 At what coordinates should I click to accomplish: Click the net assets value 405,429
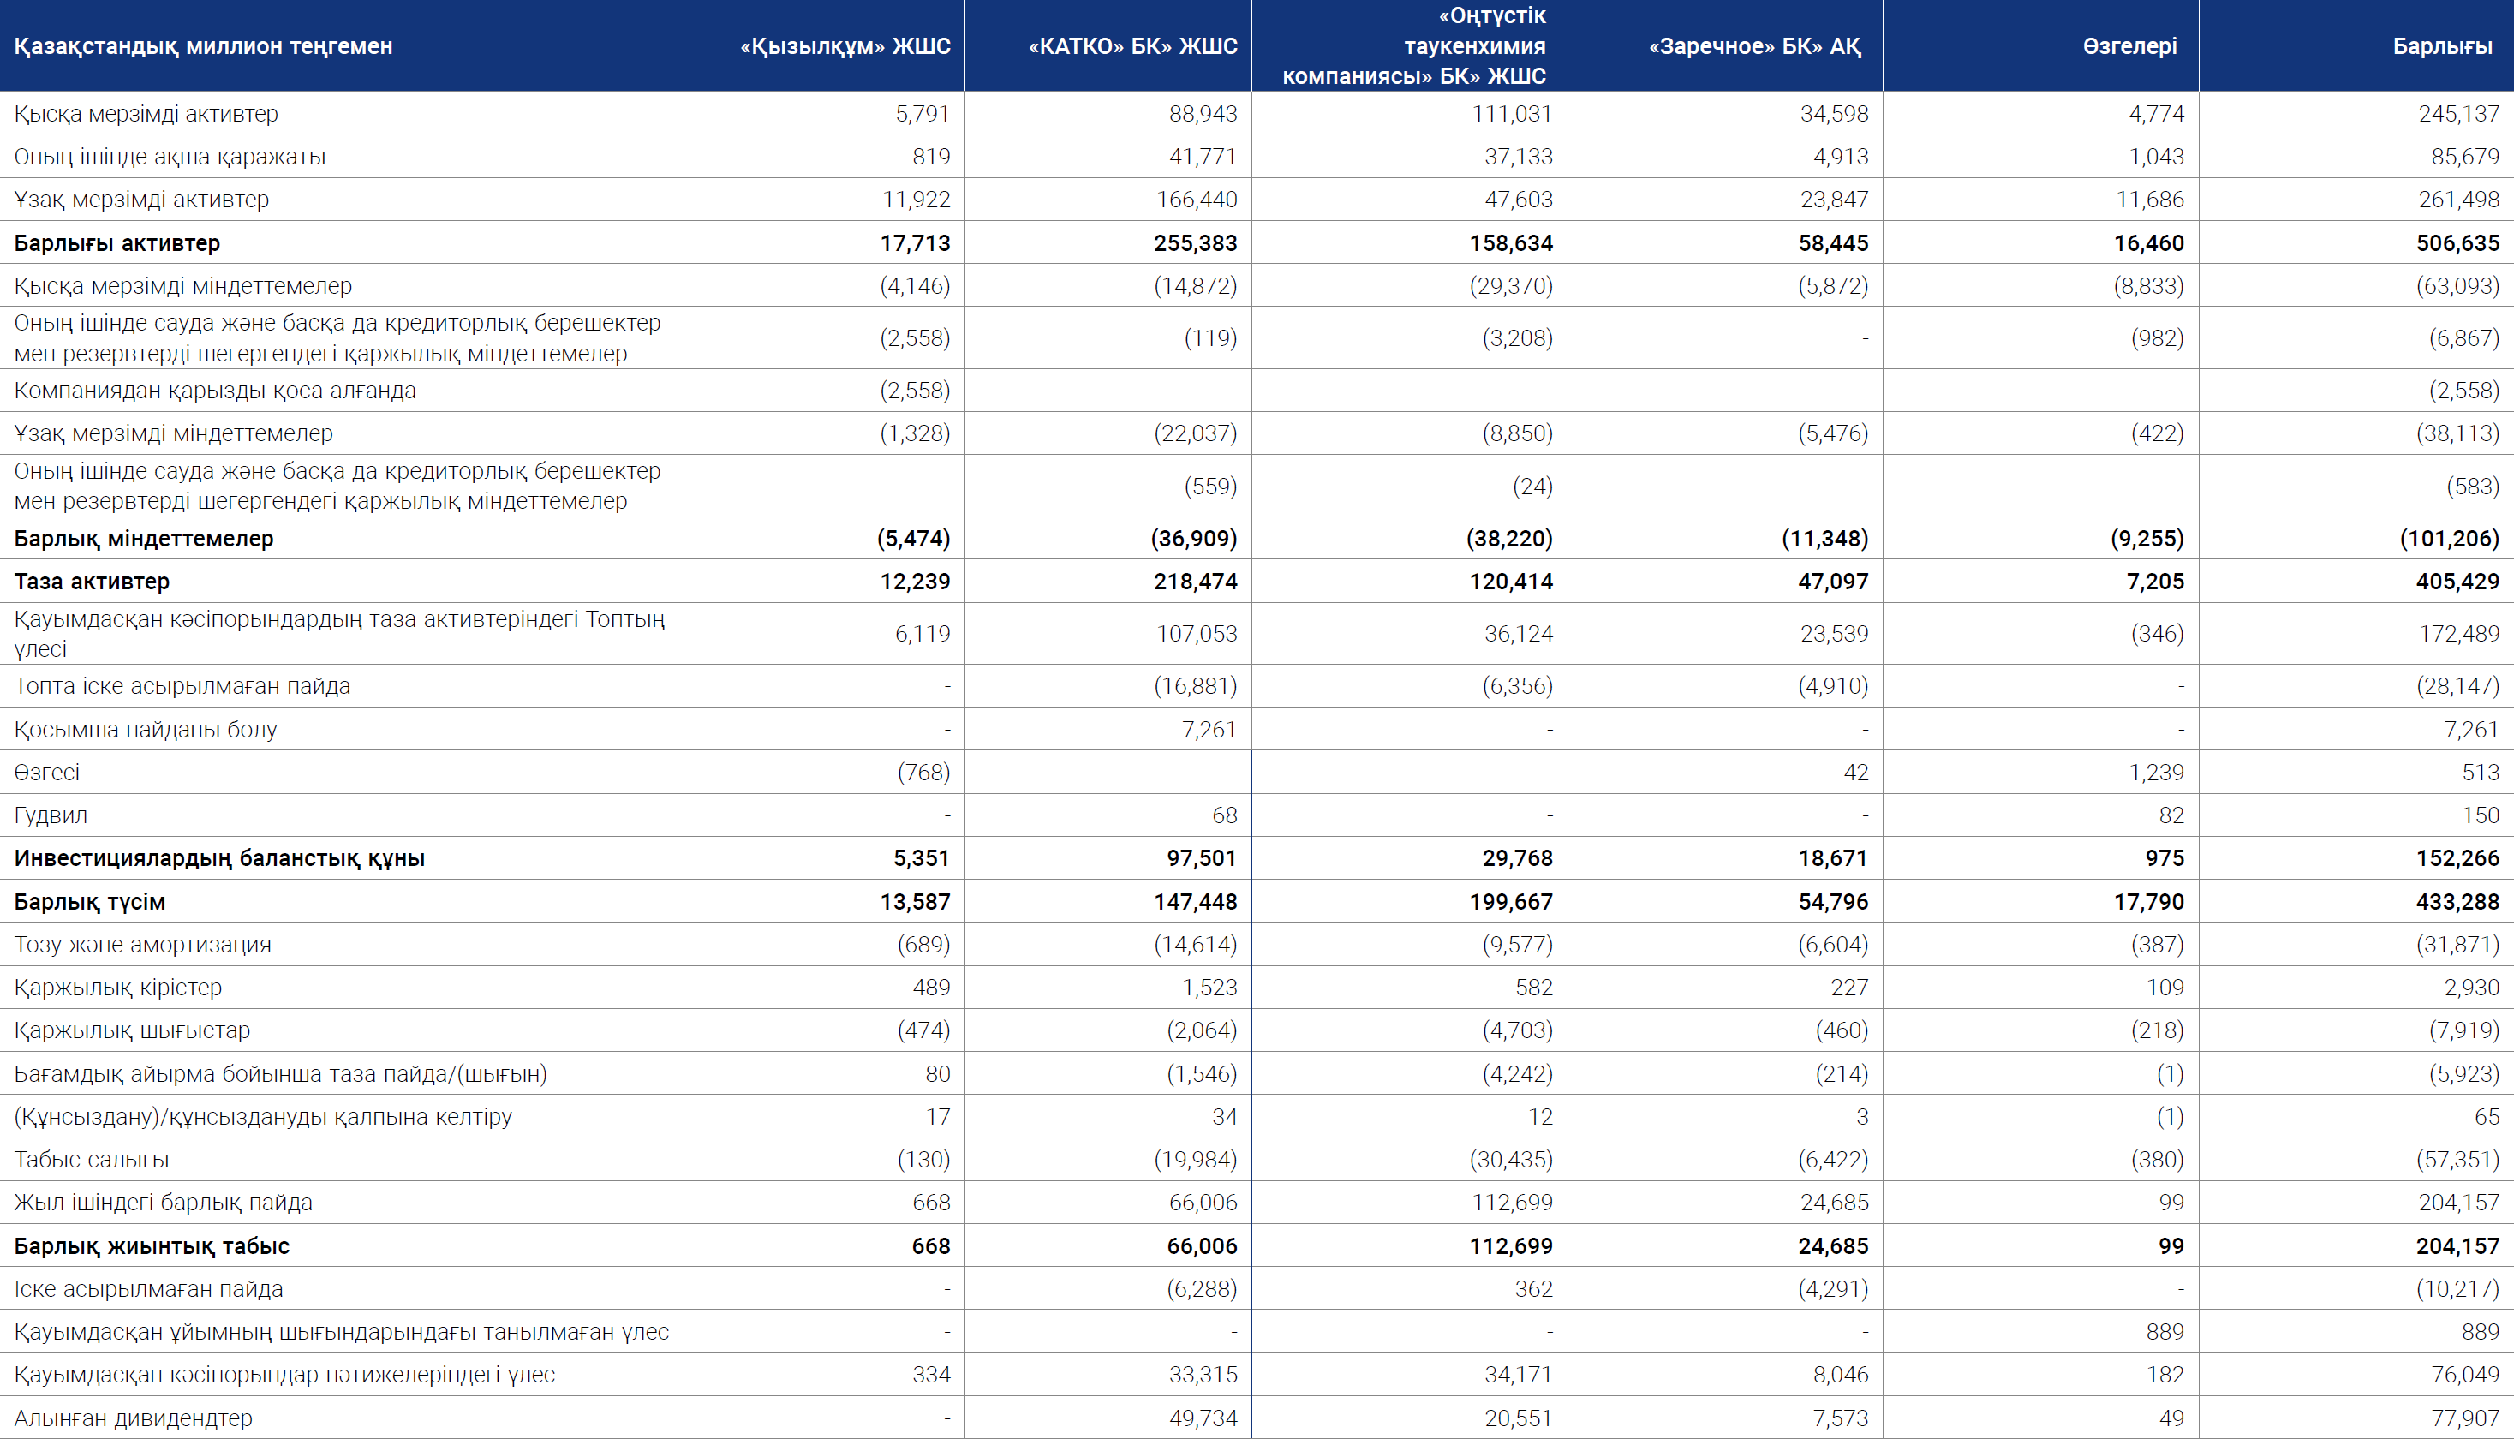tap(2457, 581)
